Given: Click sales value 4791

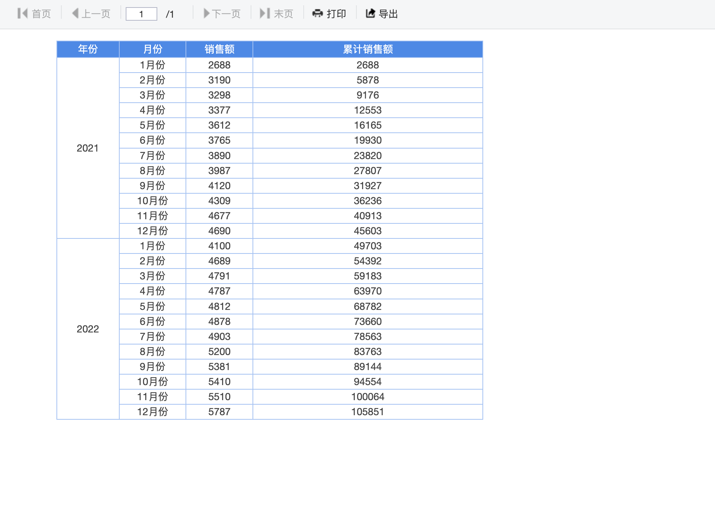Looking at the screenshot, I should click(x=219, y=276).
